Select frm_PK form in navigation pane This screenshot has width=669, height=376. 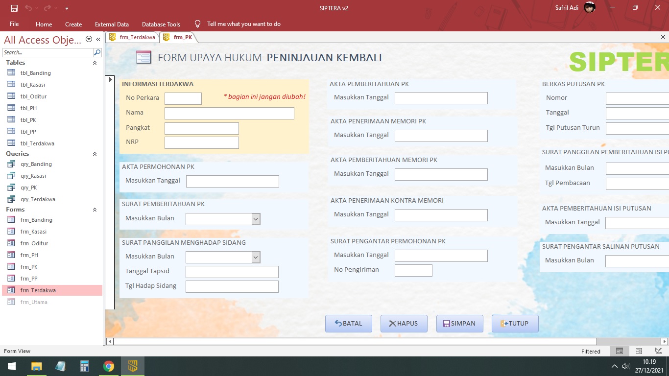coord(52,267)
